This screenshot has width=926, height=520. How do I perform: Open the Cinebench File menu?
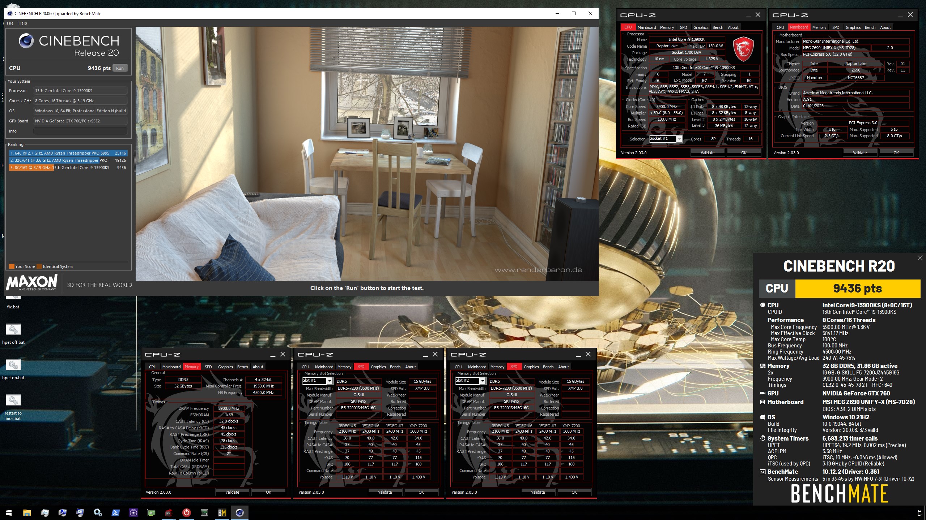(10, 23)
